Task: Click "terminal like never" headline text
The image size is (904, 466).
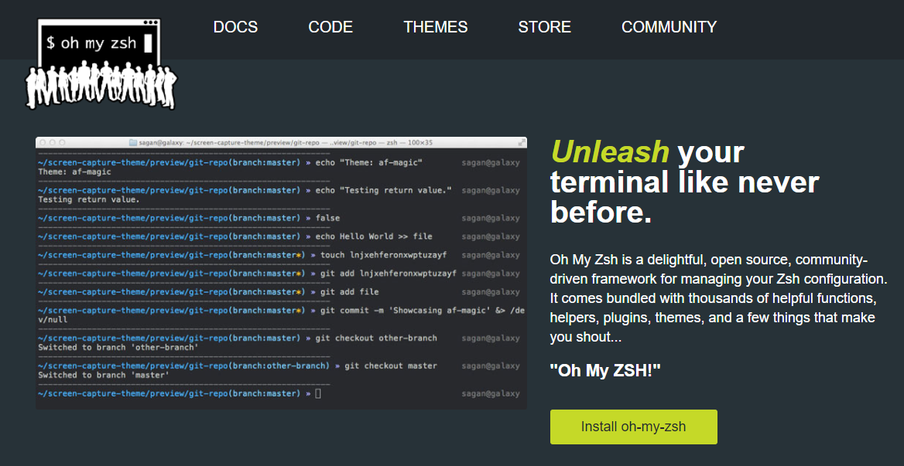Action: tap(684, 182)
